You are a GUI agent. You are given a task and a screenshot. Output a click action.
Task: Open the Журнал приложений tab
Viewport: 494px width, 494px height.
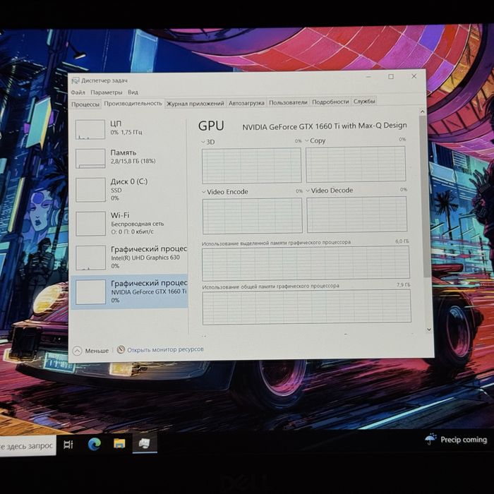coord(195,103)
